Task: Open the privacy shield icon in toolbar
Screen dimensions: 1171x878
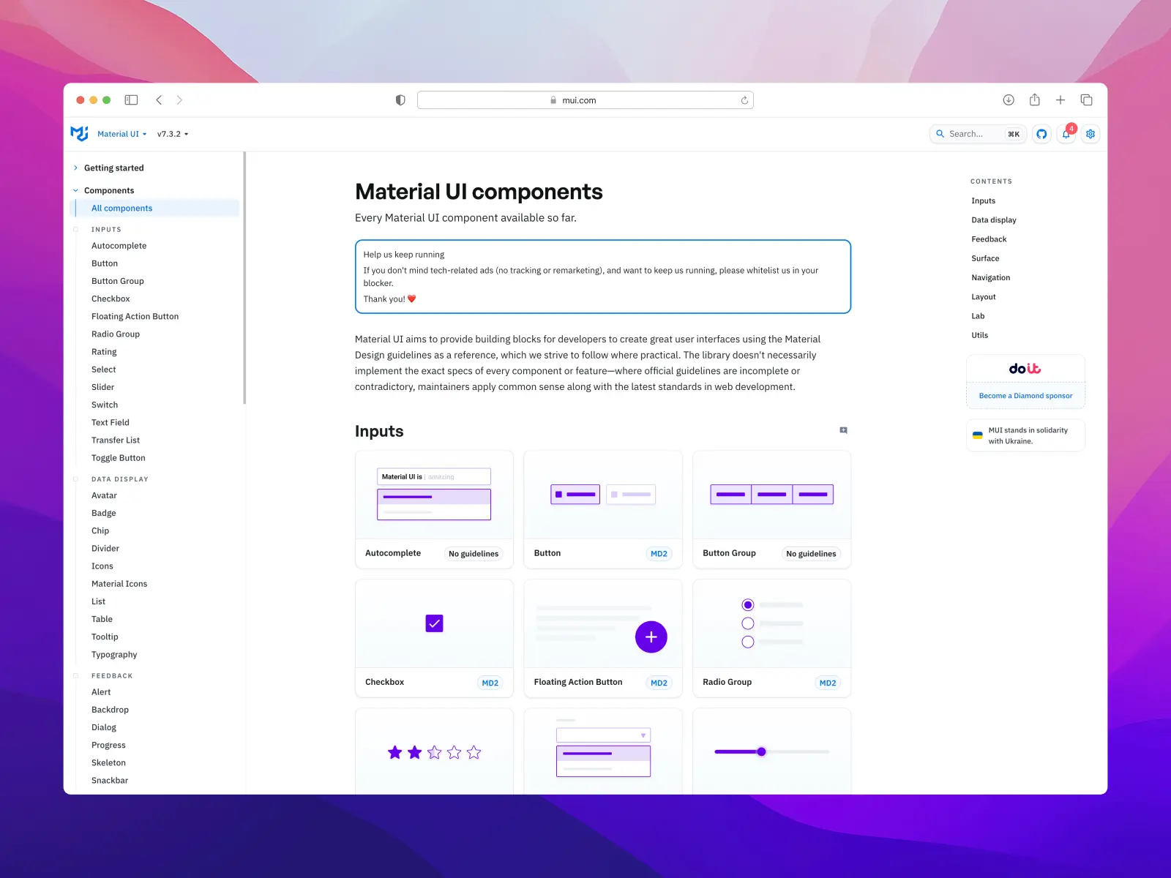Action: (x=400, y=100)
